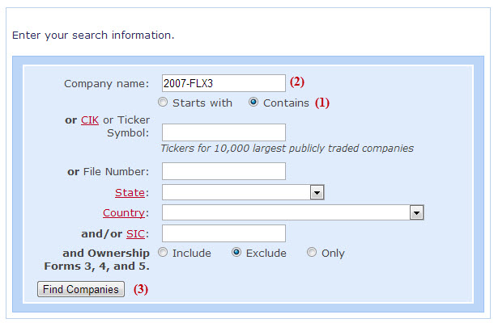Click the CIK or Ticker Symbol field
Viewport: 494px width, 323px height.
click(224, 132)
